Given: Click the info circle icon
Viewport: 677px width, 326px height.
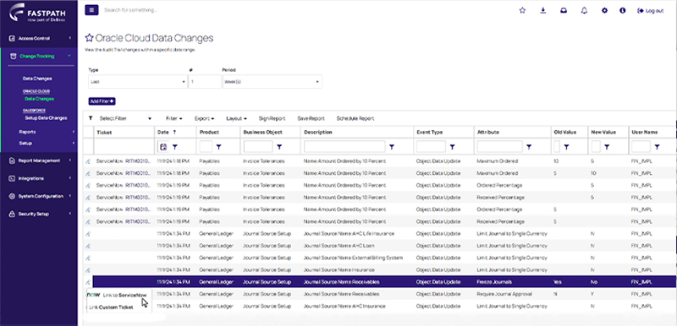Looking at the screenshot, I should (623, 10).
